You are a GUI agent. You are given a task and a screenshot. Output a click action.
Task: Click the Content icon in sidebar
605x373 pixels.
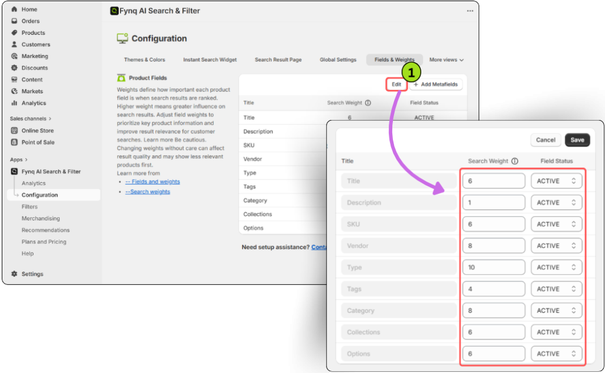coord(14,80)
